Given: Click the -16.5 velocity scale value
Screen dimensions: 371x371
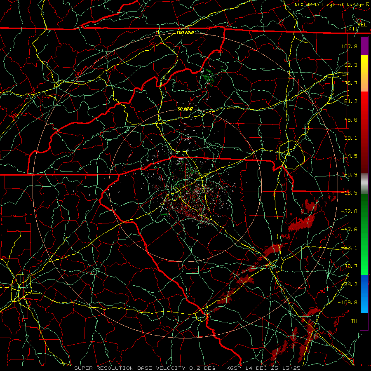Looking at the screenshot, I should point(349,193).
